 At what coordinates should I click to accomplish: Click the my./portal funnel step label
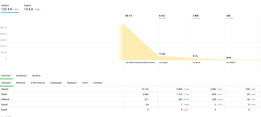point(197,63)
